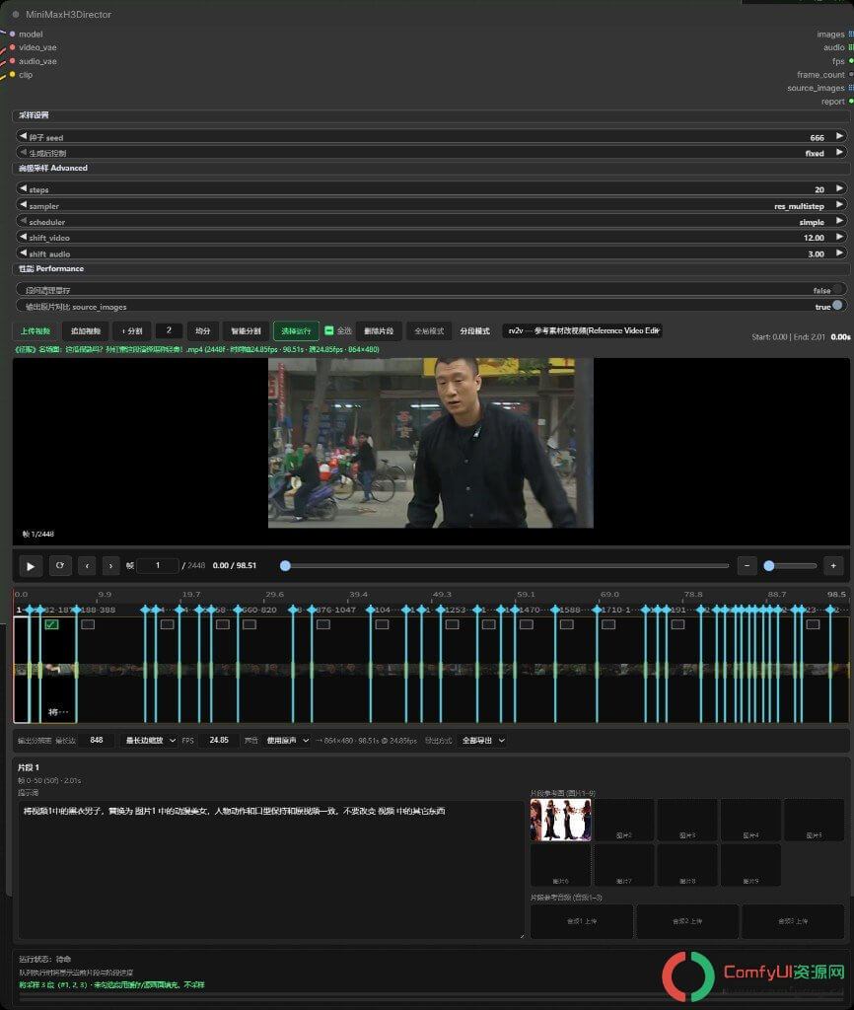Click the append video button

coord(86,331)
